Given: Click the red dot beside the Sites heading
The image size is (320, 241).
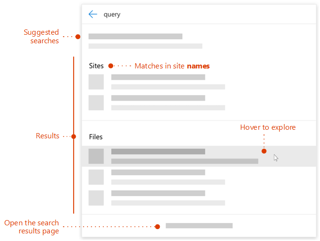Looking at the screenshot, I should click(x=110, y=66).
